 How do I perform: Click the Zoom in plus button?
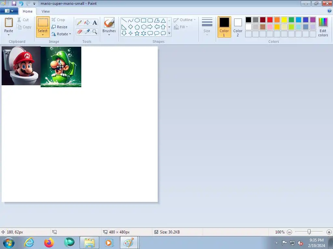click(329, 232)
